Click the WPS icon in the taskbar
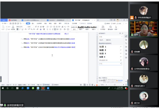The image size is (159, 108). click(x=43, y=88)
